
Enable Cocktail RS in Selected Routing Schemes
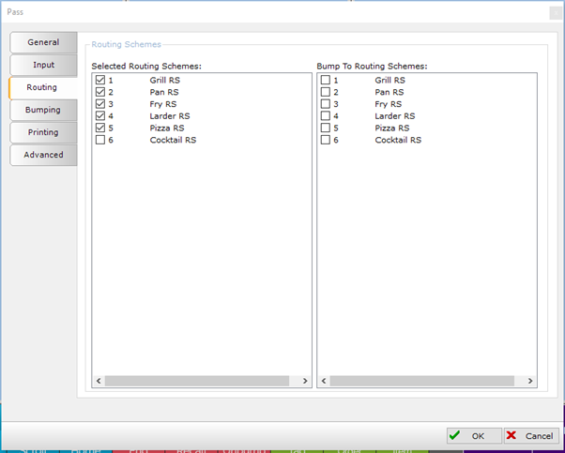(100, 141)
